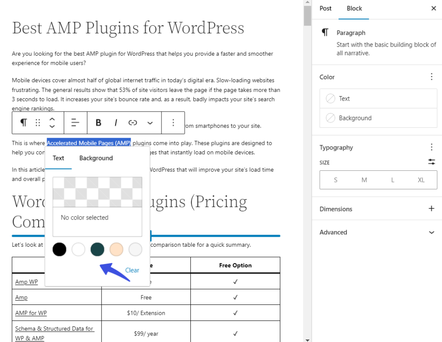Image resolution: width=442 pixels, height=342 pixels.
Task: Click the paragraph block type icon in toolbar
Action: tap(24, 122)
